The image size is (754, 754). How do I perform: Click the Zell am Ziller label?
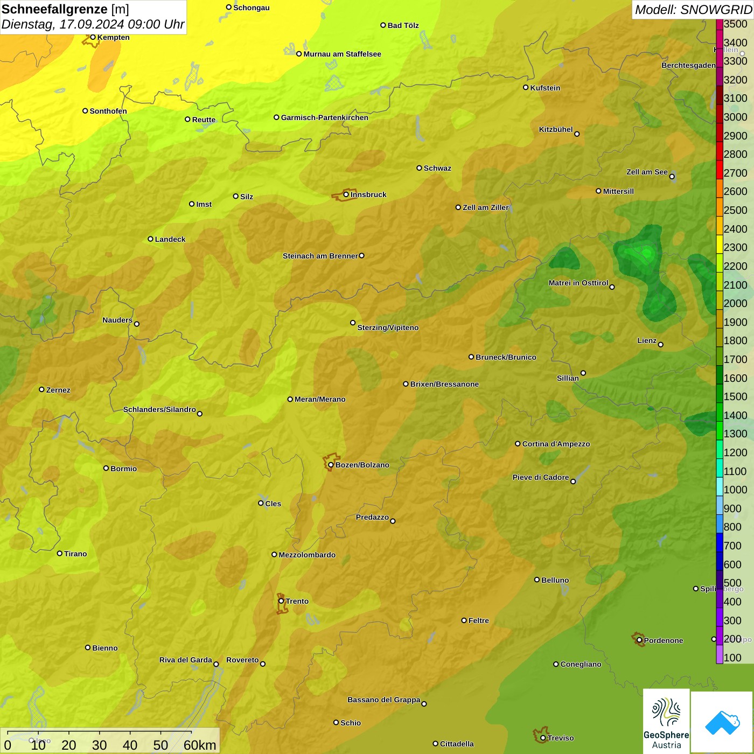[485, 207]
